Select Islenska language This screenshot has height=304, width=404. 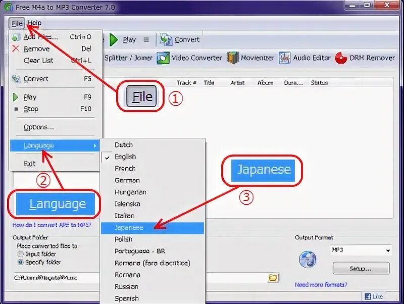[153, 204]
